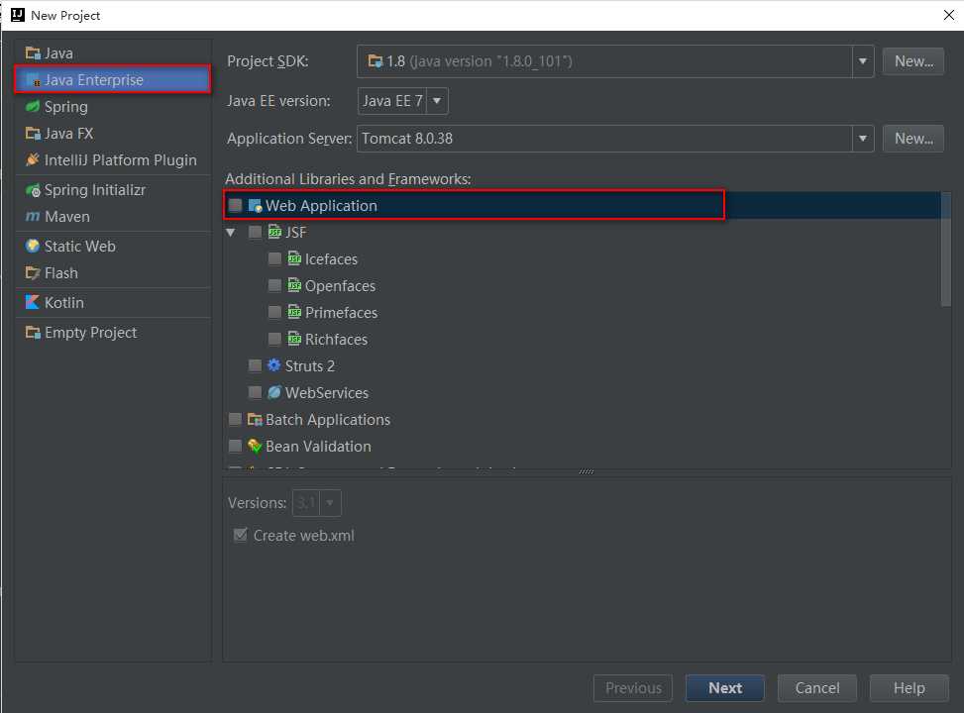
Task: Click the Previous button
Action: point(633,688)
